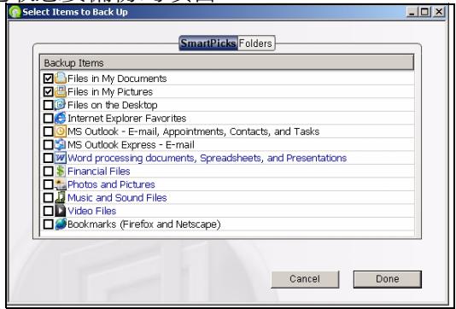Screen dimensions: 456x309
Task: Click the Internet Explorer Favorites icon
Action: 61,118
